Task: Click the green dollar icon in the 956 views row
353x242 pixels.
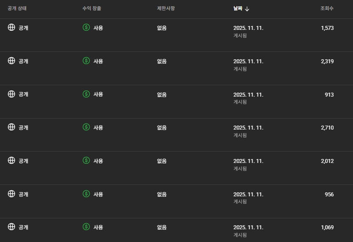Action: click(86, 194)
